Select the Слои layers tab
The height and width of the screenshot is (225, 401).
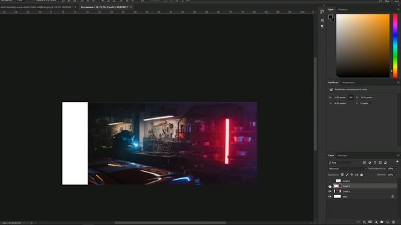[x=331, y=156]
